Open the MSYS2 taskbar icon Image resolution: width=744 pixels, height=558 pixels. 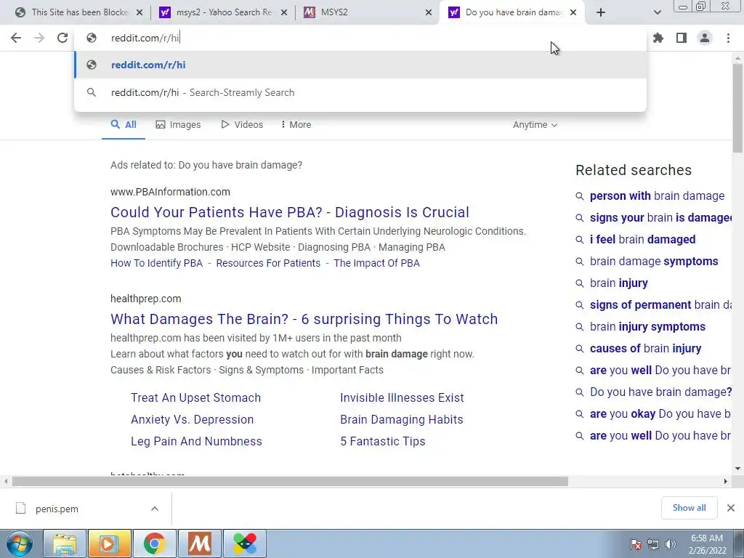200,543
